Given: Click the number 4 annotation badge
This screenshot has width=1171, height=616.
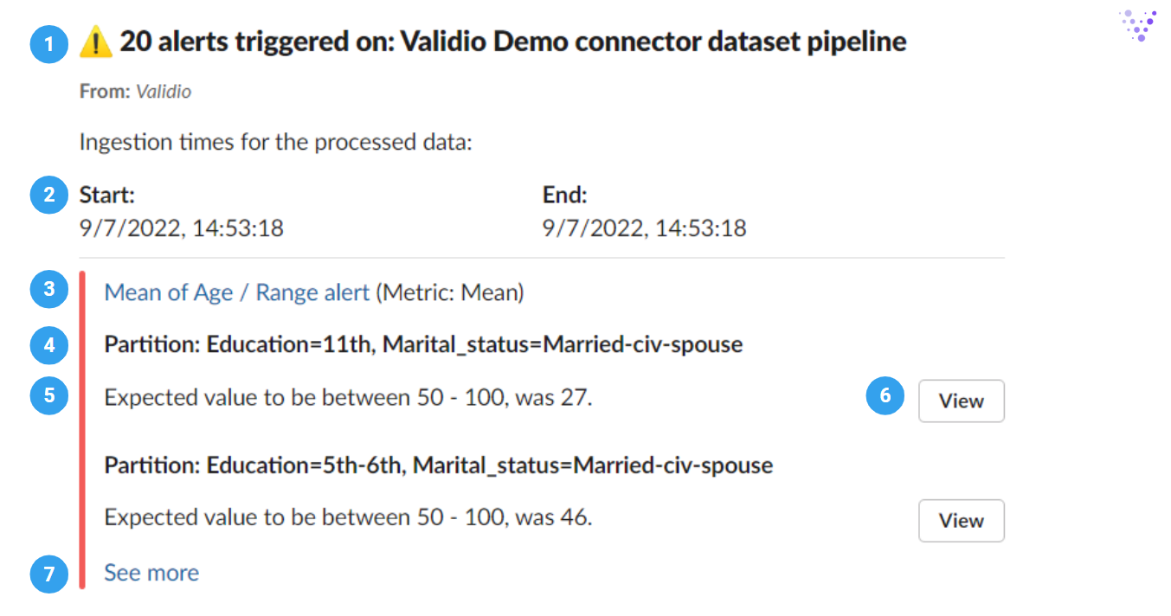Looking at the screenshot, I should [x=48, y=345].
